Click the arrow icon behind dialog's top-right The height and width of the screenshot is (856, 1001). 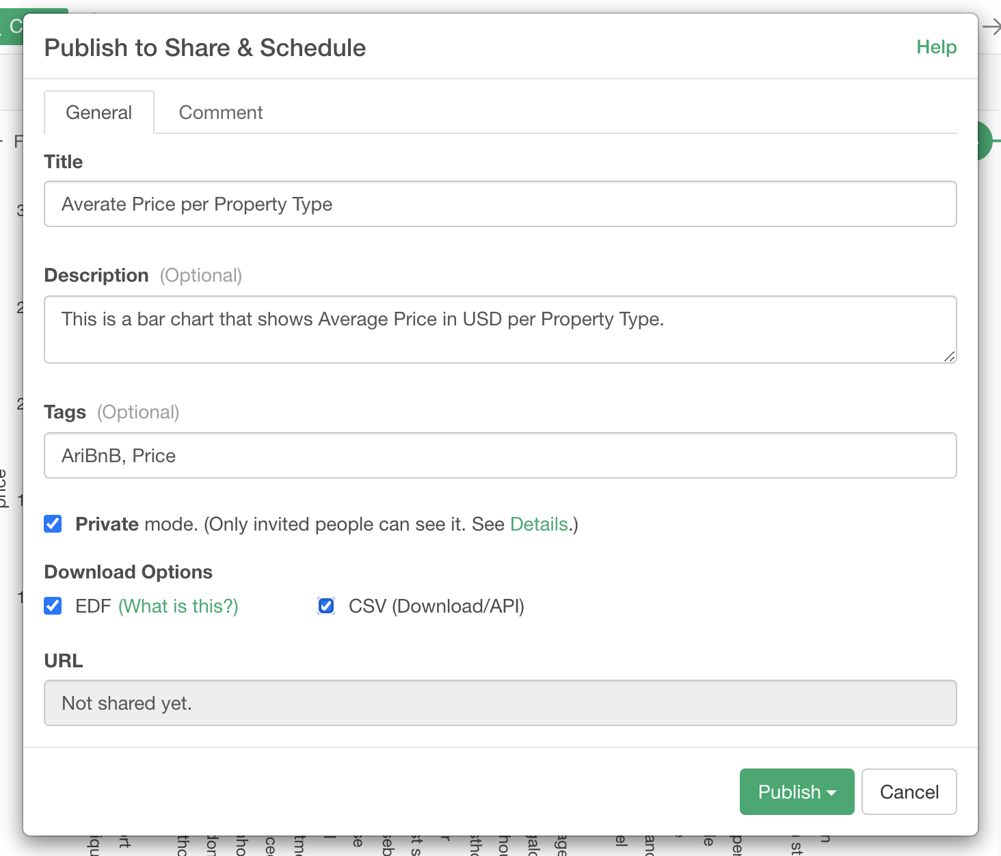point(991,27)
